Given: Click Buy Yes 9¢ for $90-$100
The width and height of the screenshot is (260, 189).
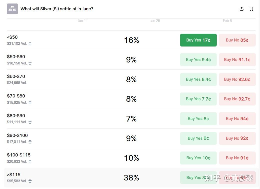Looking at the screenshot, I should [198, 138].
